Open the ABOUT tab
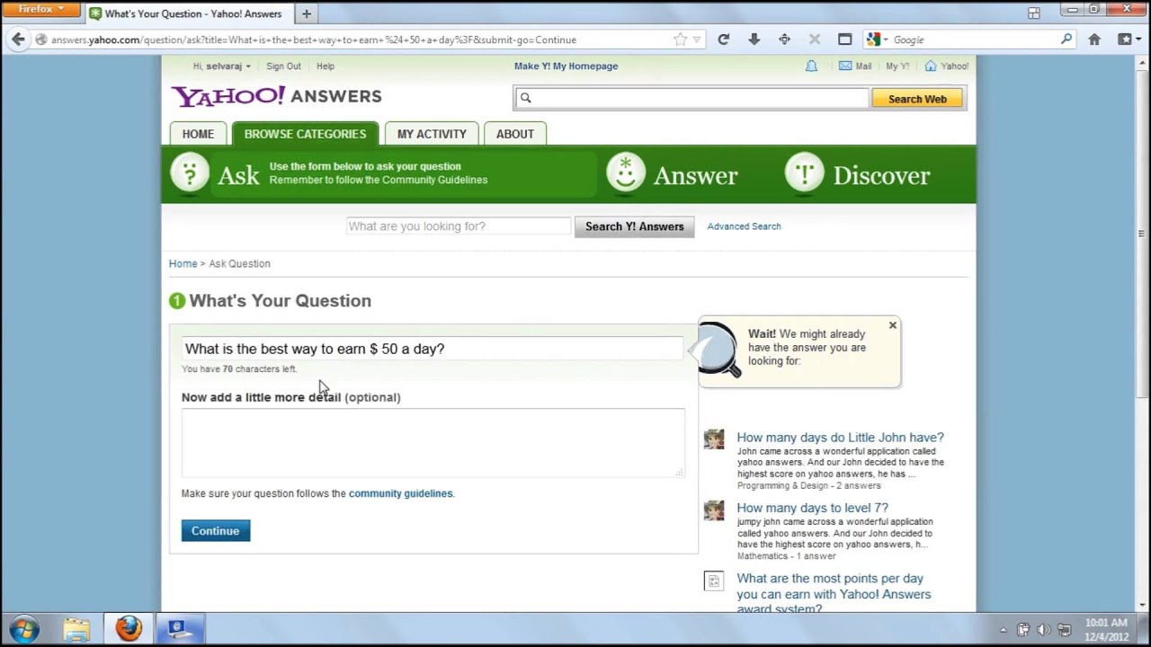Screen dimensions: 1151x647 click(x=515, y=134)
